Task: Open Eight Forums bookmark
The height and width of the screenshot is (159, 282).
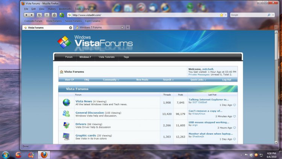Action: pos(92,21)
